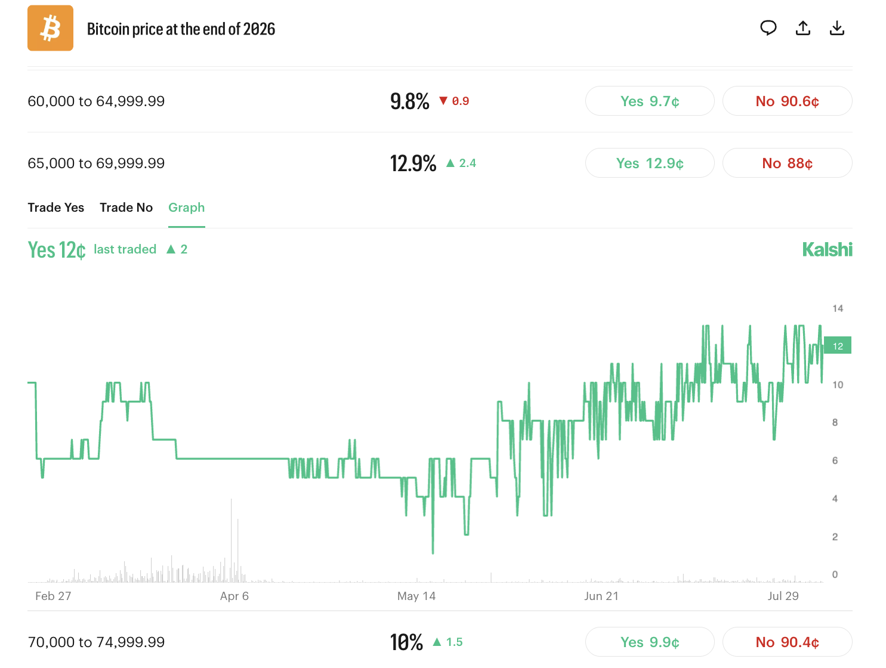Click the Bitcoin price at end of 2026 title
This screenshot has width=886, height=668.
pyautogui.click(x=181, y=29)
